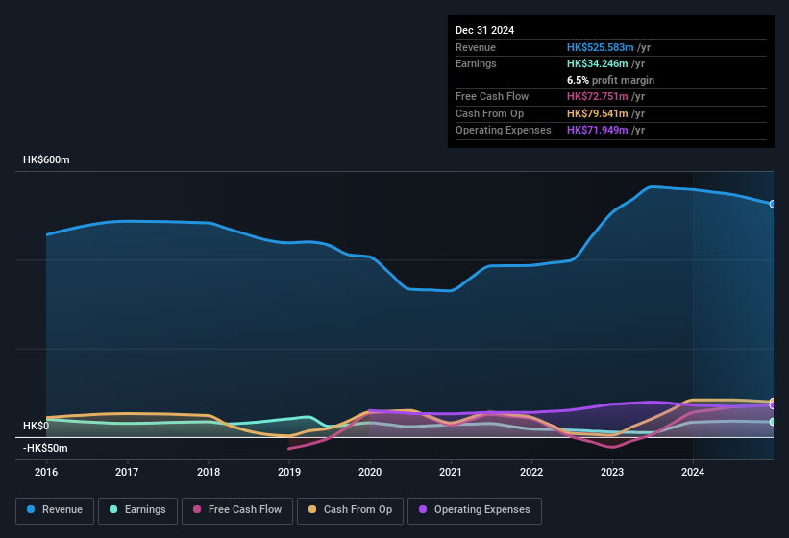Viewport: 789px width, 538px height.
Task: Click the Operating Expenses purple endpoint marker
Action: 773,405
